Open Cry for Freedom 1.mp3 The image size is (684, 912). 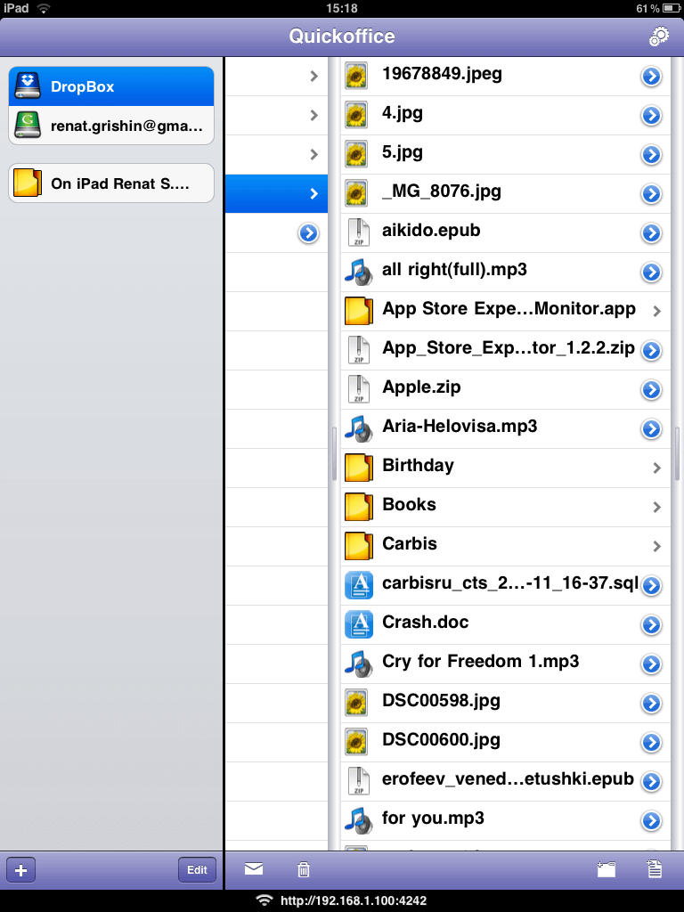coord(506,664)
